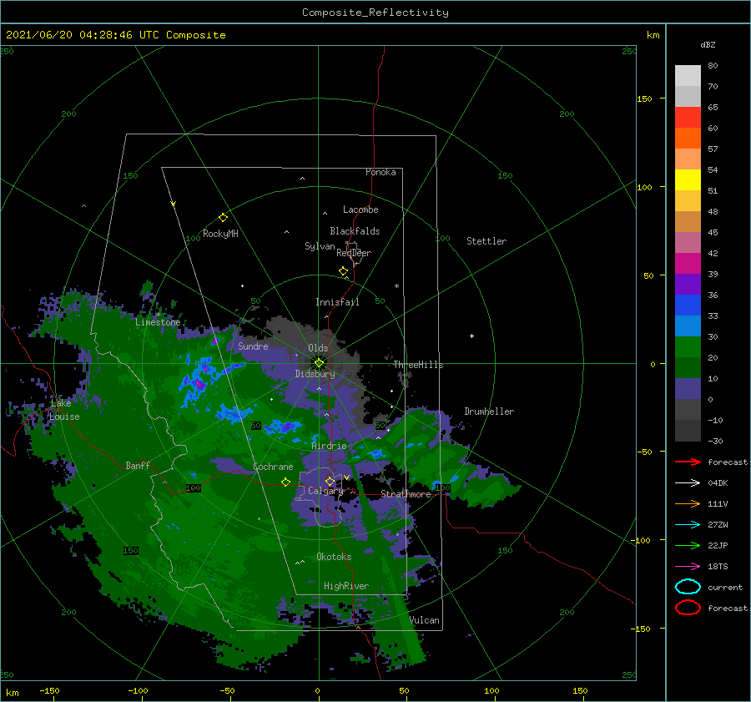The image size is (751, 702).
Task: Click the green 22JP arrow icon
Action: coord(688,545)
